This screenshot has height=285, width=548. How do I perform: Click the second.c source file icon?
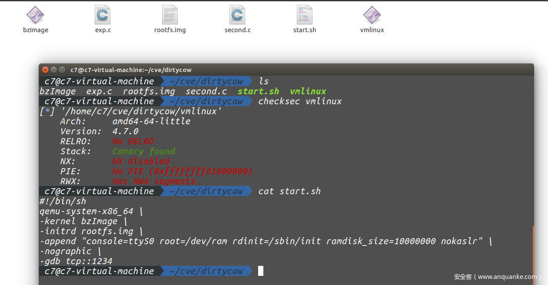(x=237, y=15)
